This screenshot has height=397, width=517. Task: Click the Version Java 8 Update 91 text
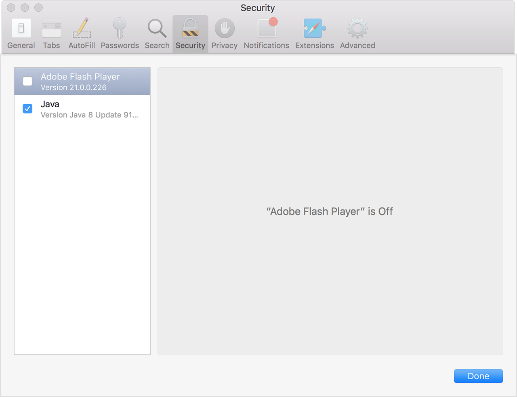(x=89, y=115)
